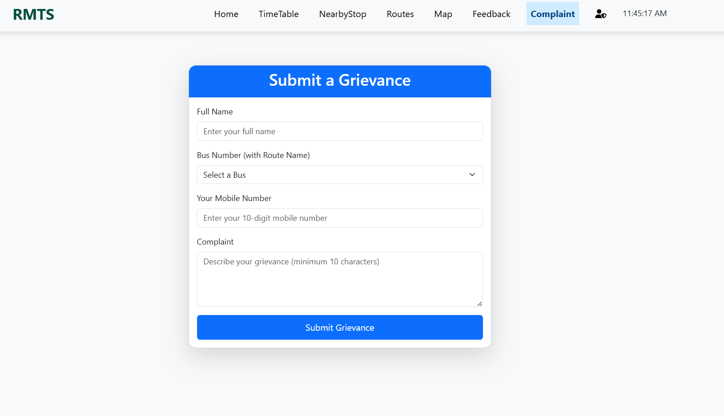Image resolution: width=724 pixels, height=416 pixels.
Task: Open the Feedback page
Action: [491, 14]
